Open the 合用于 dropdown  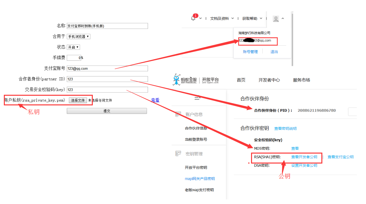[x=78, y=36]
